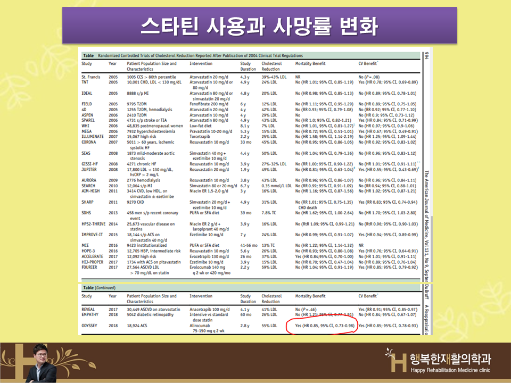The width and height of the screenshot is (511, 383).
Task: Select the SHARP study label
Action: click(x=87, y=202)
